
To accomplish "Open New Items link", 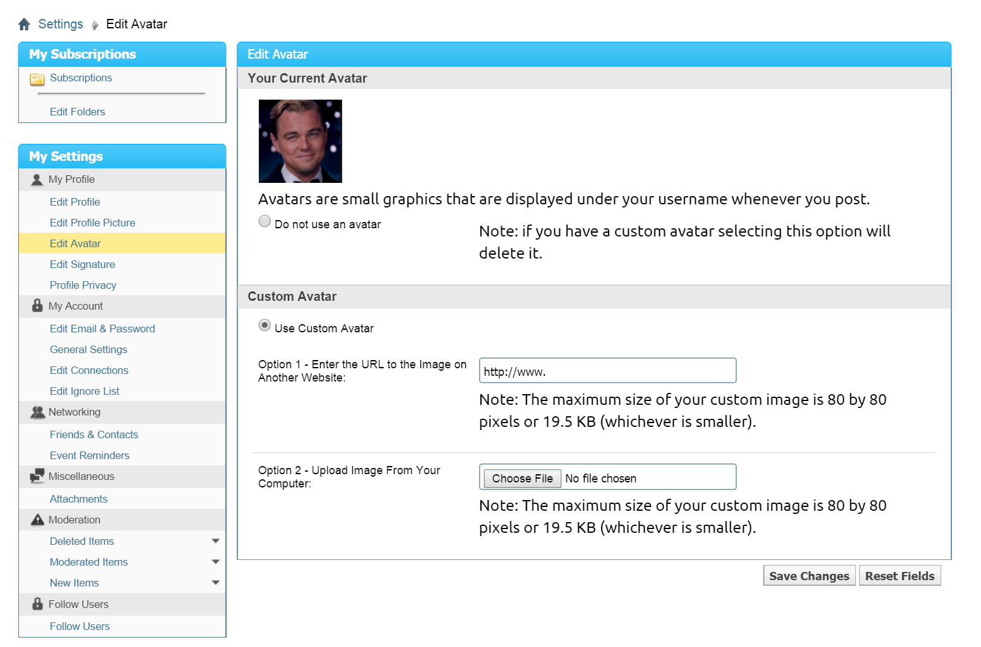I will point(74,583).
